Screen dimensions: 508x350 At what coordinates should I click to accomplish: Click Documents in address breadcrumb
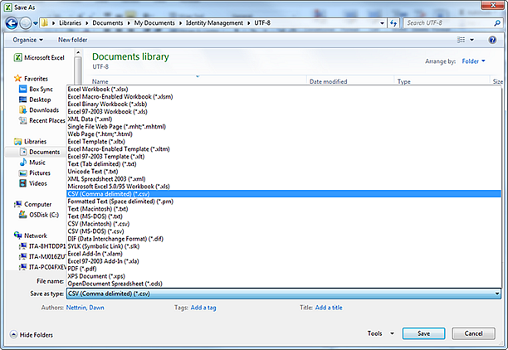tap(108, 23)
